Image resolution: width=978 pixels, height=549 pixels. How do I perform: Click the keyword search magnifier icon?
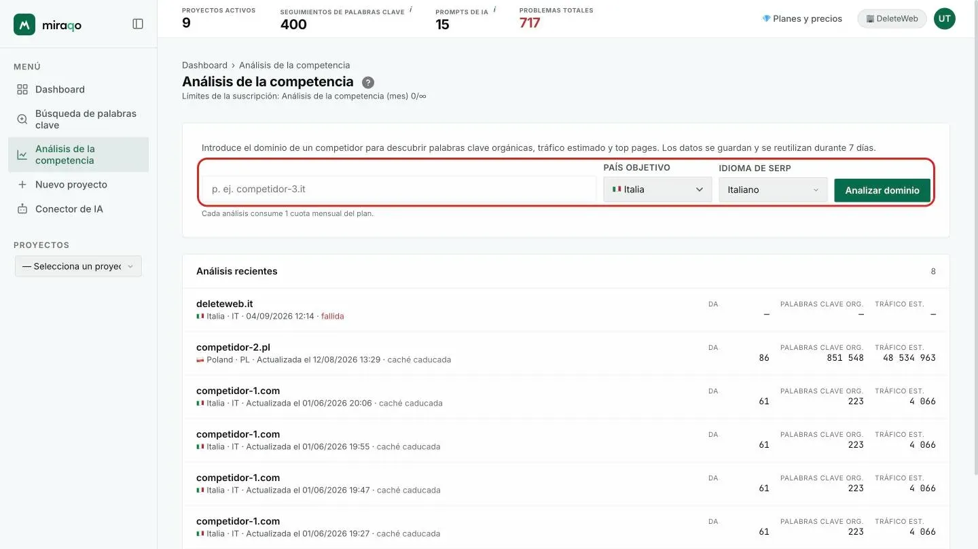click(22, 119)
